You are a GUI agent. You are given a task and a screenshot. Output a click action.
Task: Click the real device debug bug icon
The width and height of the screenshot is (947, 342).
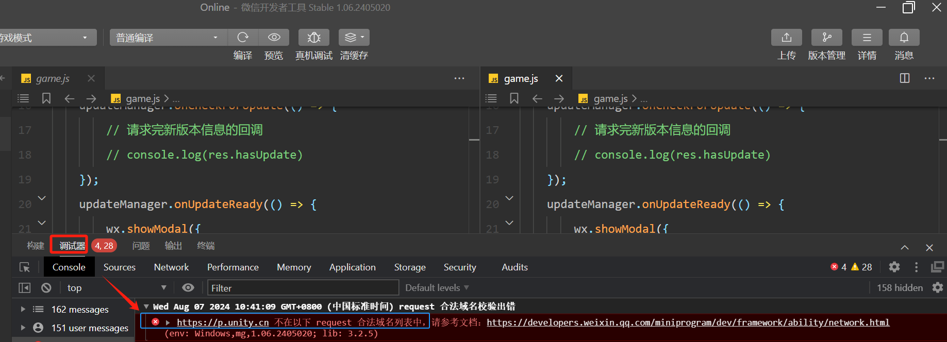[314, 38]
